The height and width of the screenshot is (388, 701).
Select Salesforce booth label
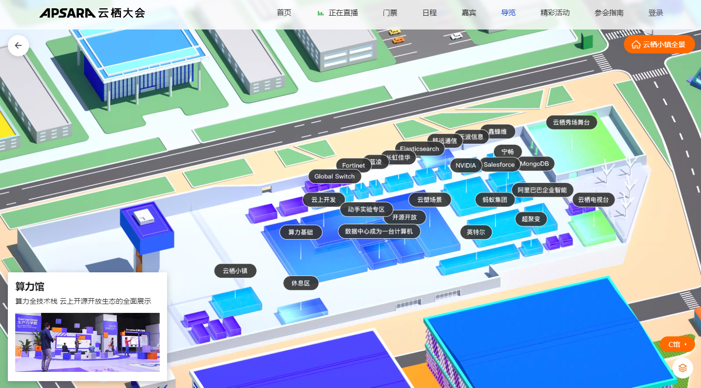pyautogui.click(x=499, y=165)
